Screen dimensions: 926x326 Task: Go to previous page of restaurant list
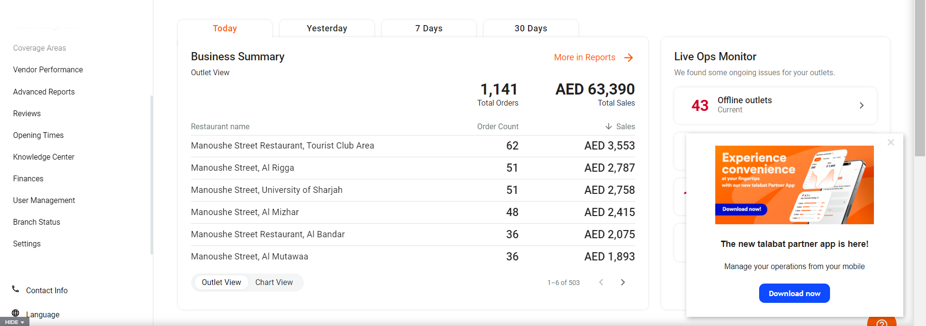pos(601,283)
